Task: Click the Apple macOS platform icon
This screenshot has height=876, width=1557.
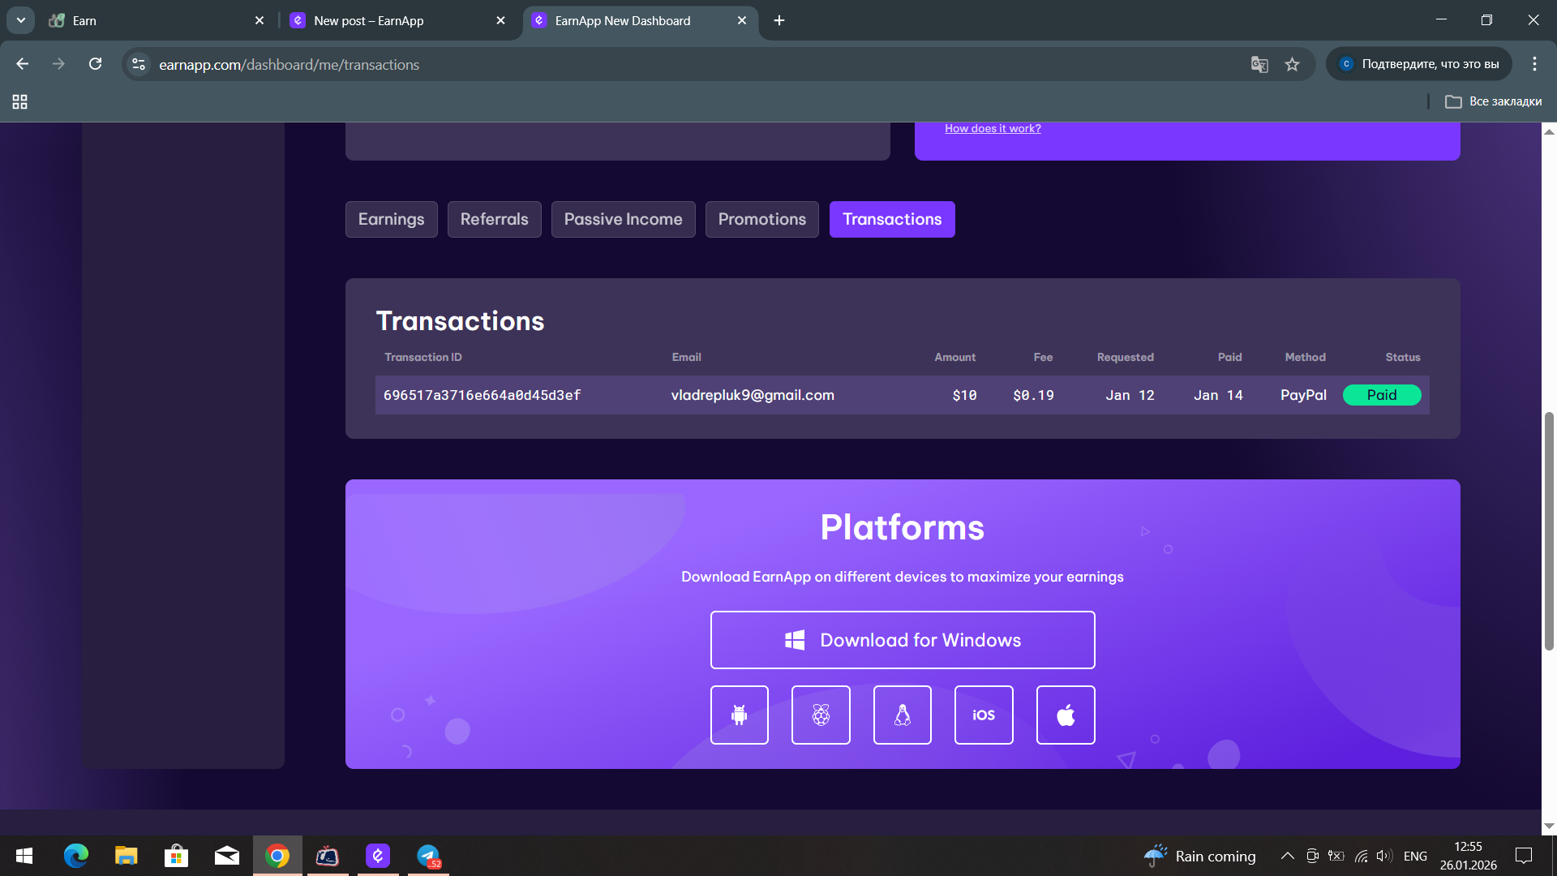Action: 1066,715
